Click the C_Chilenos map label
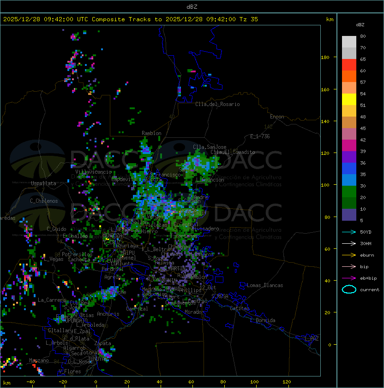 pyautogui.click(x=44, y=201)
